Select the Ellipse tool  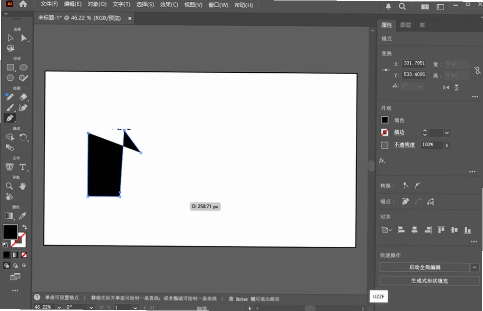click(x=23, y=67)
